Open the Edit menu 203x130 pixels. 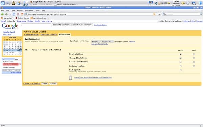coord(7,11)
